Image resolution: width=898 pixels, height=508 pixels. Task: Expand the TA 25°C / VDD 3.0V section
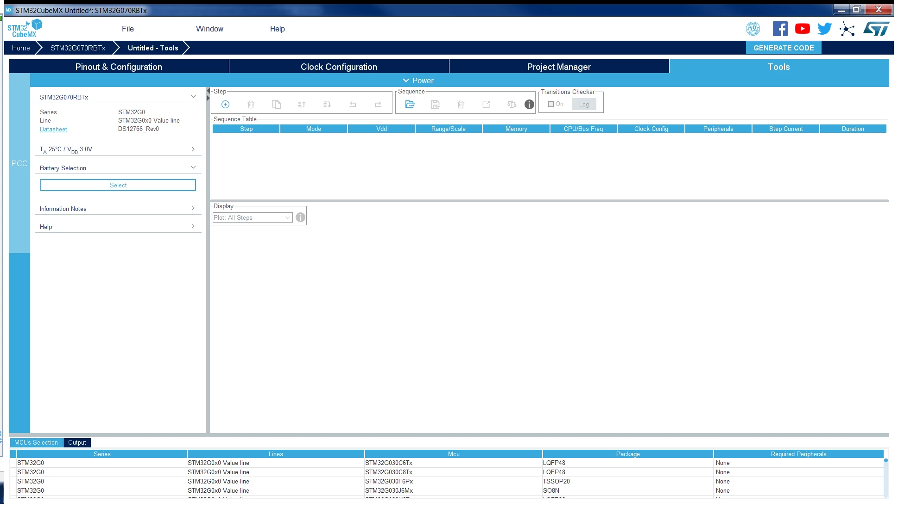coord(193,149)
